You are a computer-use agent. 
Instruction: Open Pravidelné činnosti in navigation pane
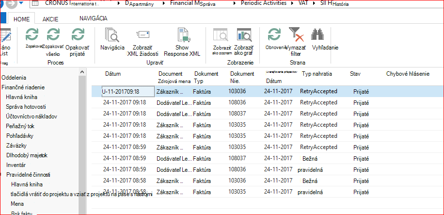(x=28, y=175)
